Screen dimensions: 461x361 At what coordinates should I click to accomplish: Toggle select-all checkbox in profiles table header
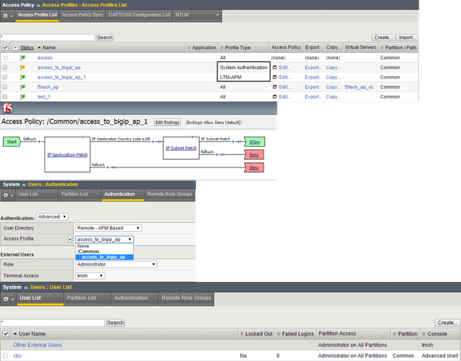(5, 48)
